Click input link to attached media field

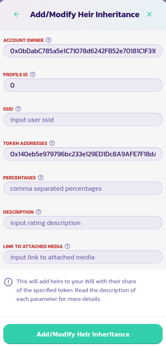83,257
